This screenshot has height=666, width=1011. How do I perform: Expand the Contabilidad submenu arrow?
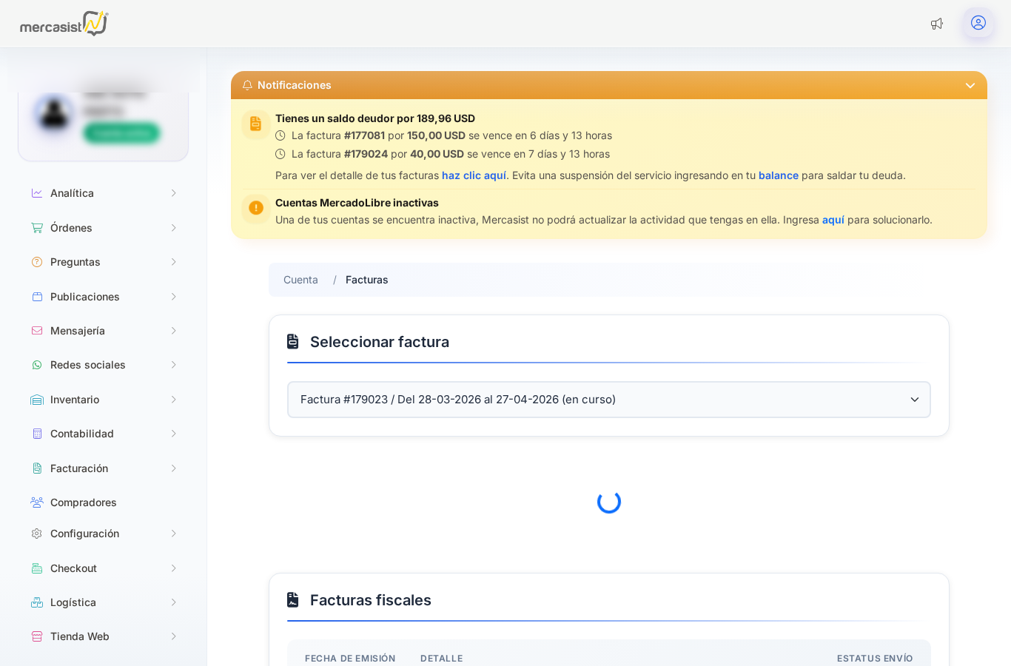[174, 434]
